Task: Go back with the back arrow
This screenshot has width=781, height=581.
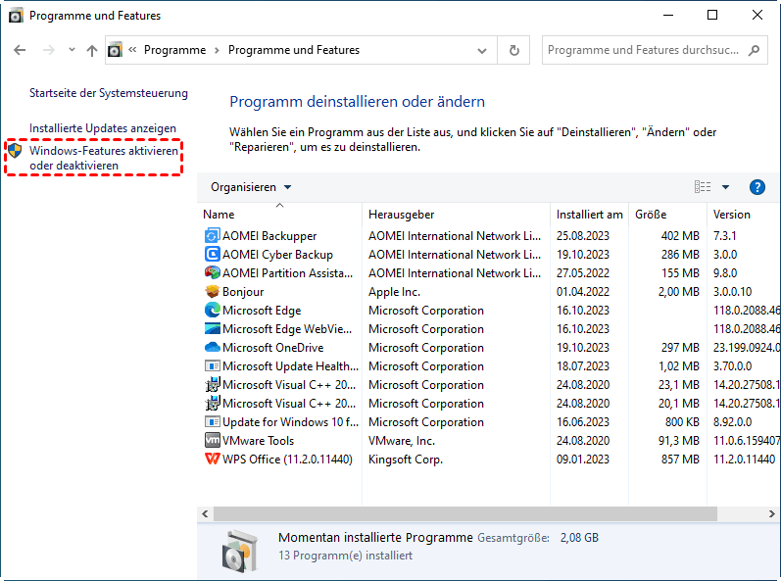Action: pyautogui.click(x=20, y=50)
